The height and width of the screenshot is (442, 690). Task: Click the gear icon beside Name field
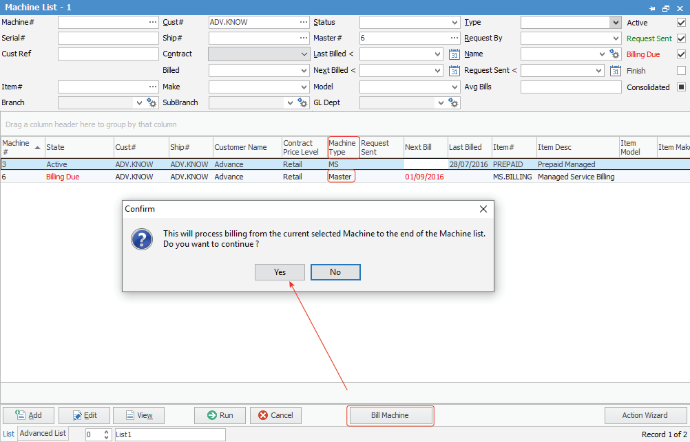click(x=615, y=54)
